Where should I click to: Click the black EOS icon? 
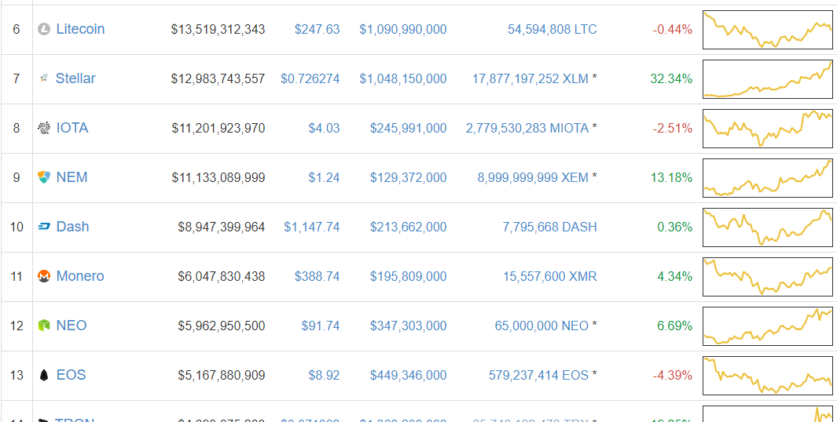pos(44,375)
